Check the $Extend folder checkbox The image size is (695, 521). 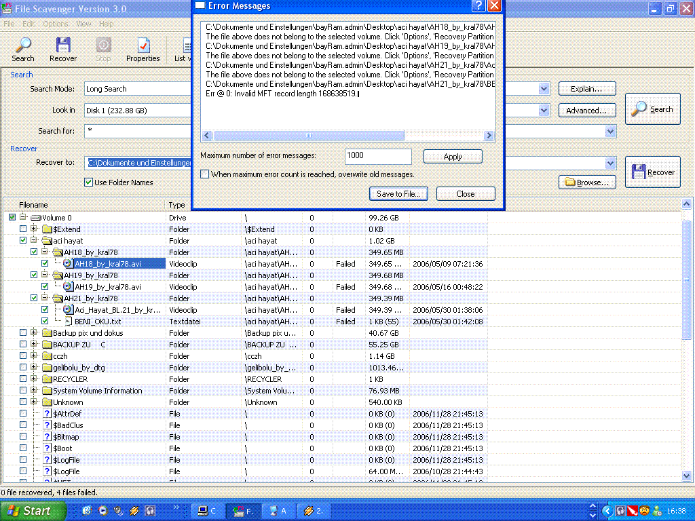click(23, 229)
